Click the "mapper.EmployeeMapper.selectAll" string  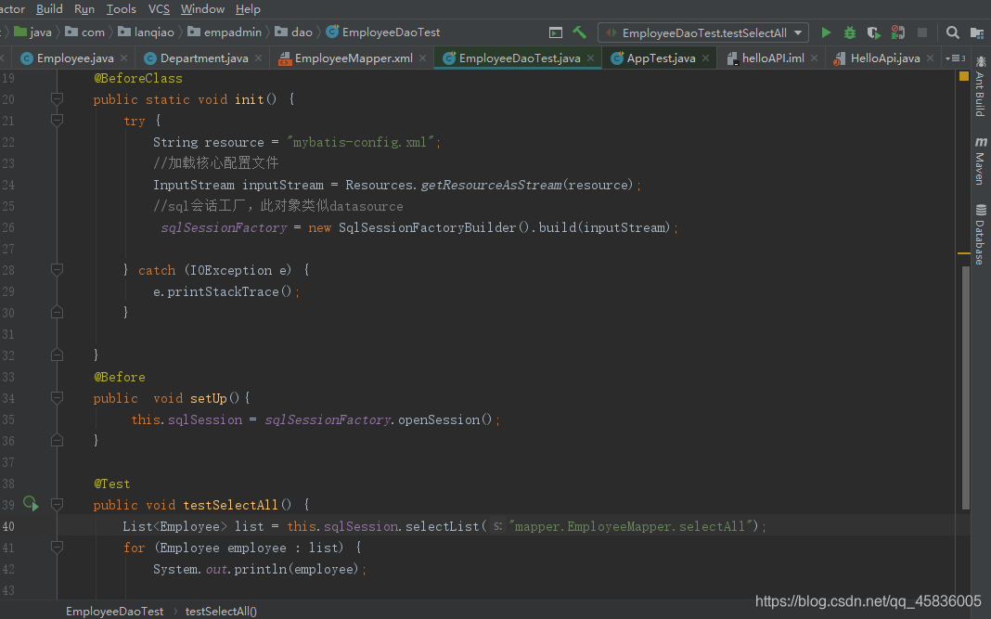tap(633, 526)
